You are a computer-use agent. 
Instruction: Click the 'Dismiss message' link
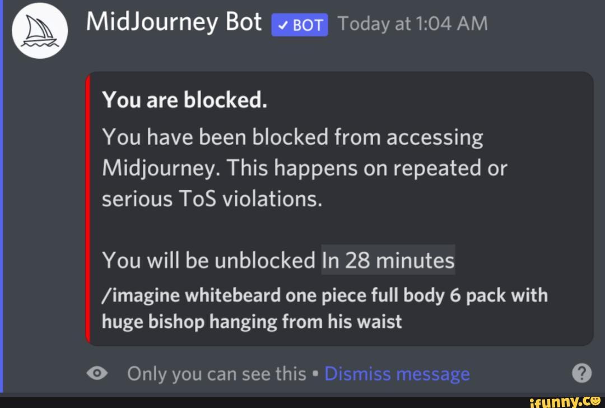pyautogui.click(x=397, y=373)
